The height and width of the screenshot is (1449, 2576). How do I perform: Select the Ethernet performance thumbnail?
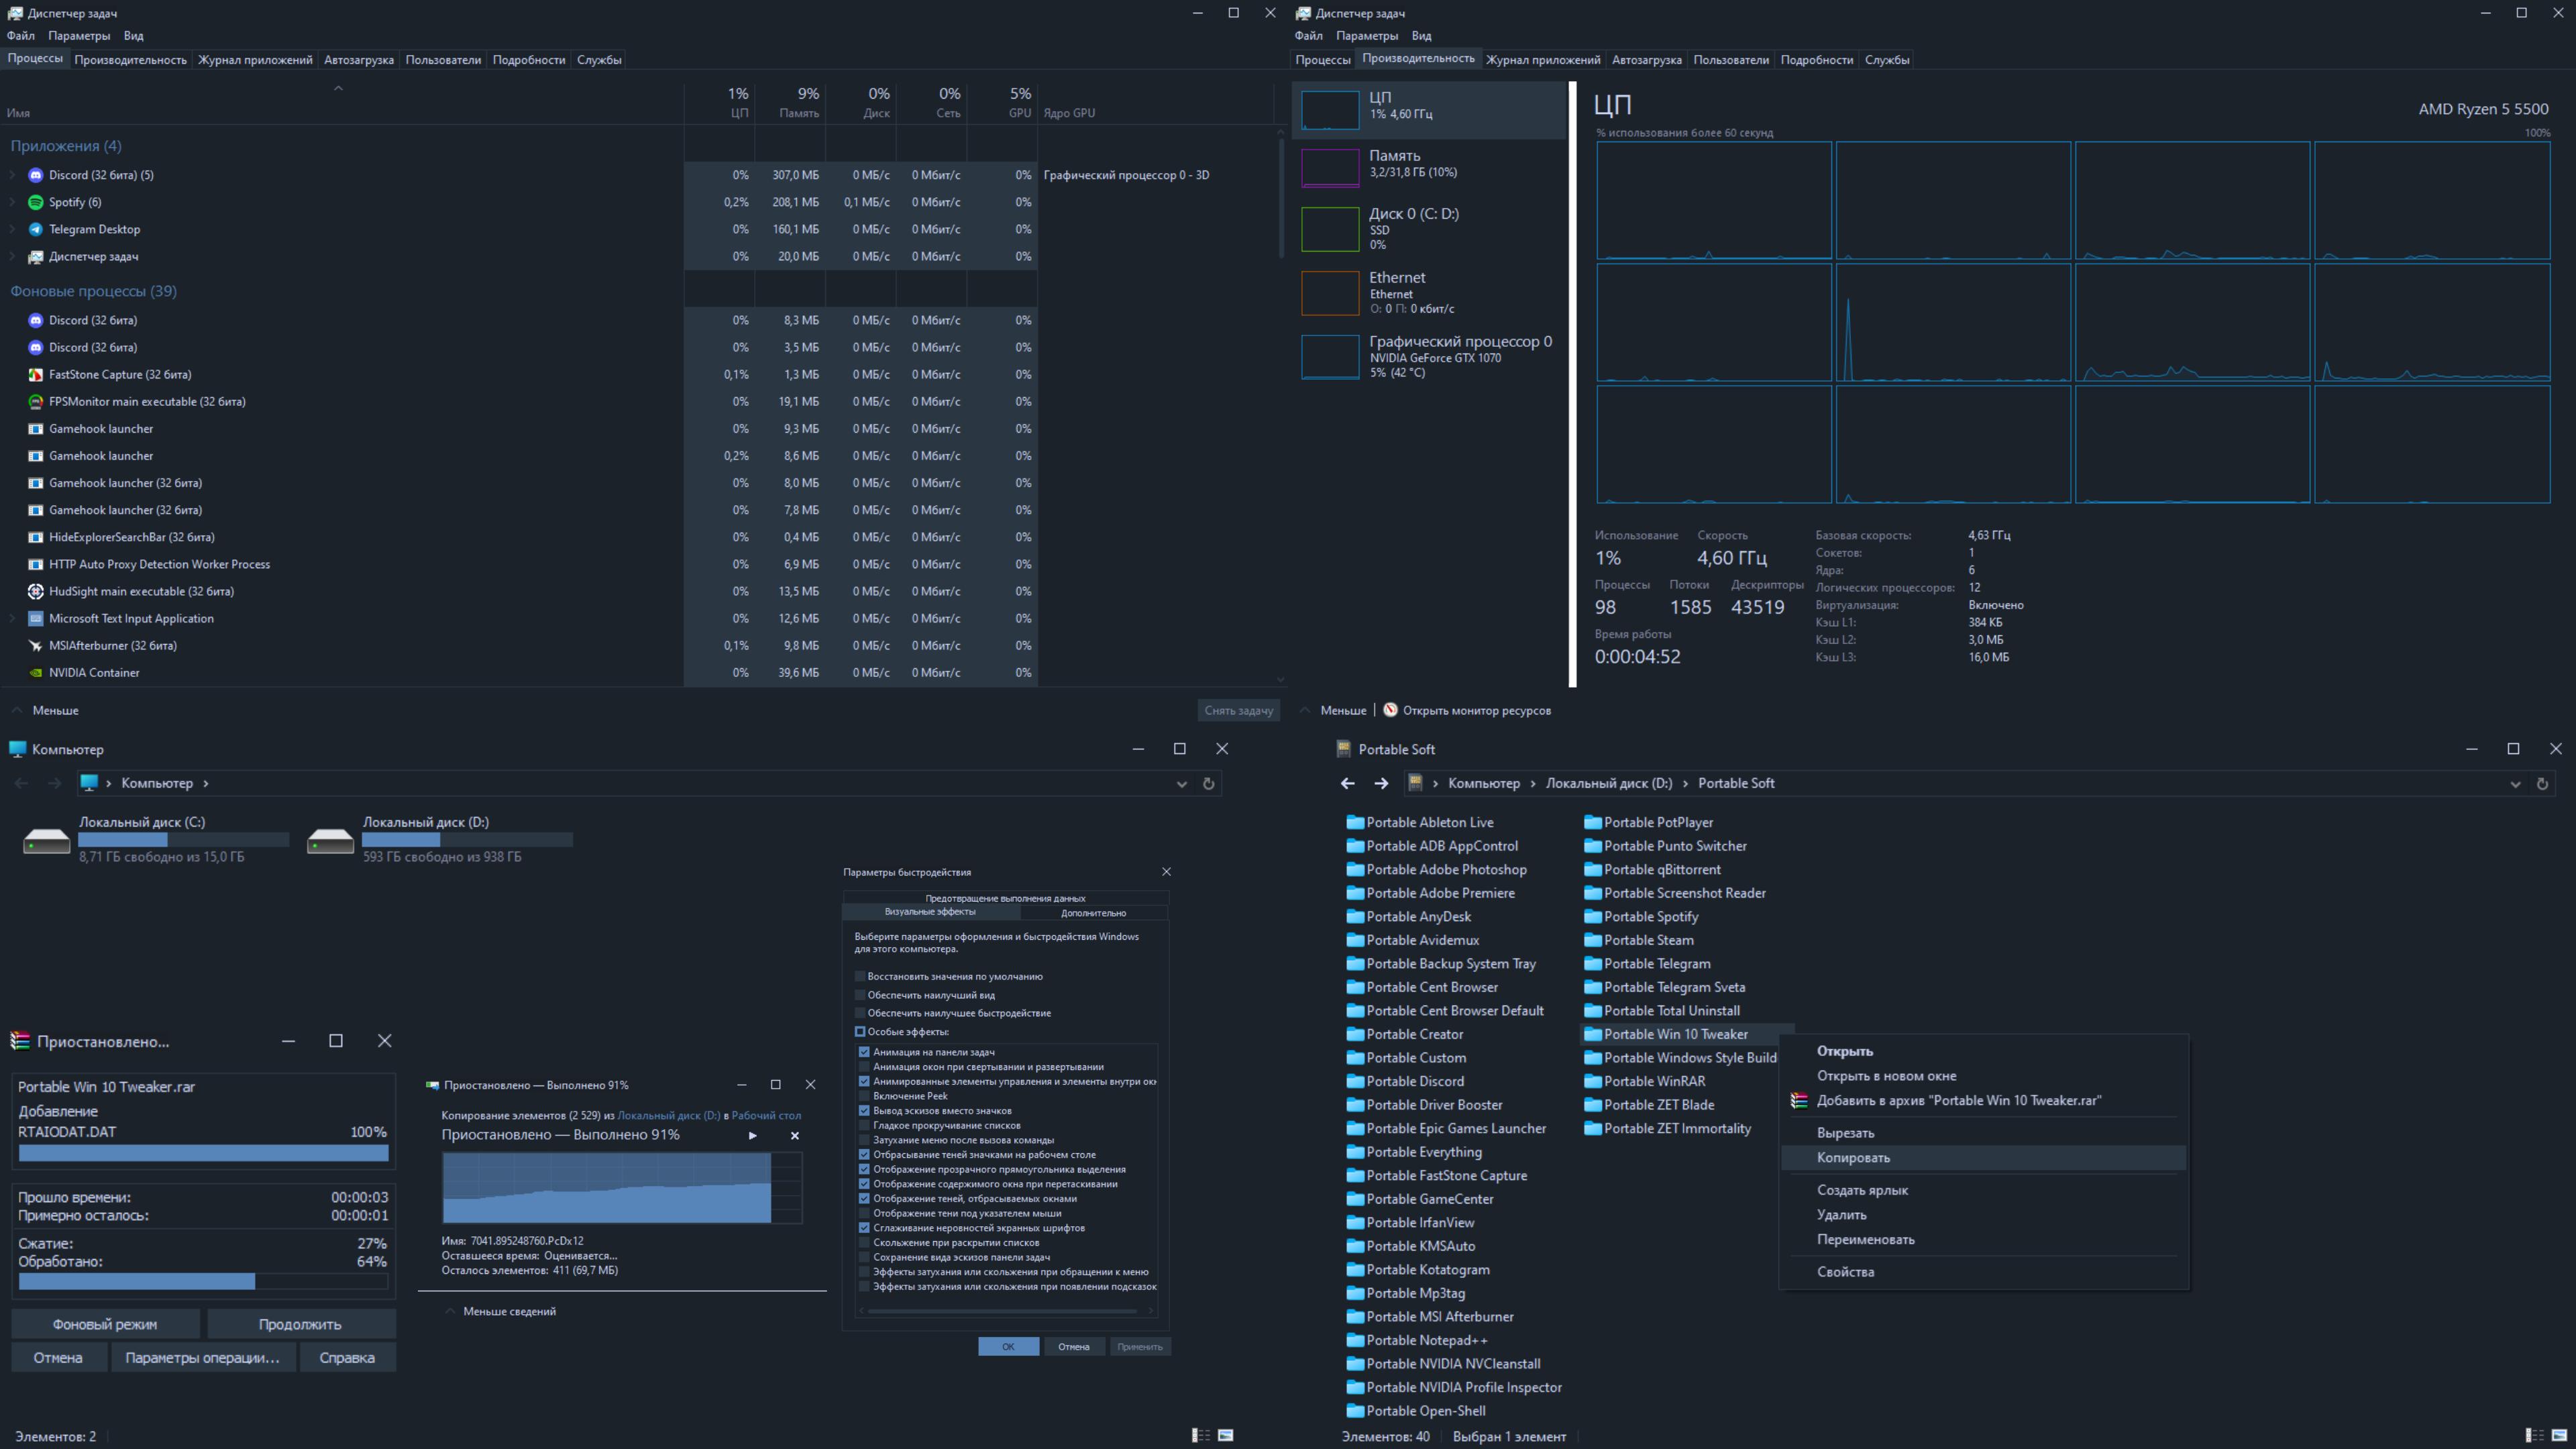click(1330, 293)
